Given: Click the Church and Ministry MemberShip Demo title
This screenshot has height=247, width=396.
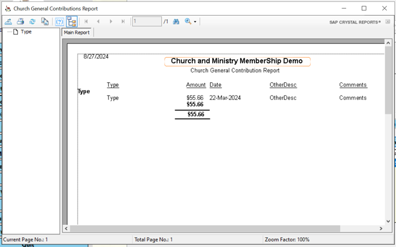Looking at the screenshot, I should [237, 61].
